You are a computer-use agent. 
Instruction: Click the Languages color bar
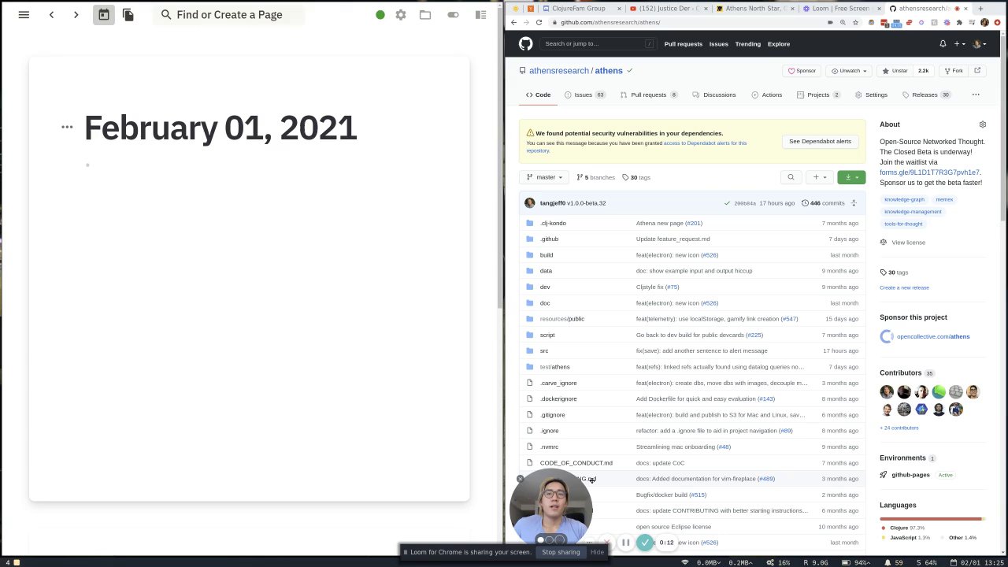931,519
